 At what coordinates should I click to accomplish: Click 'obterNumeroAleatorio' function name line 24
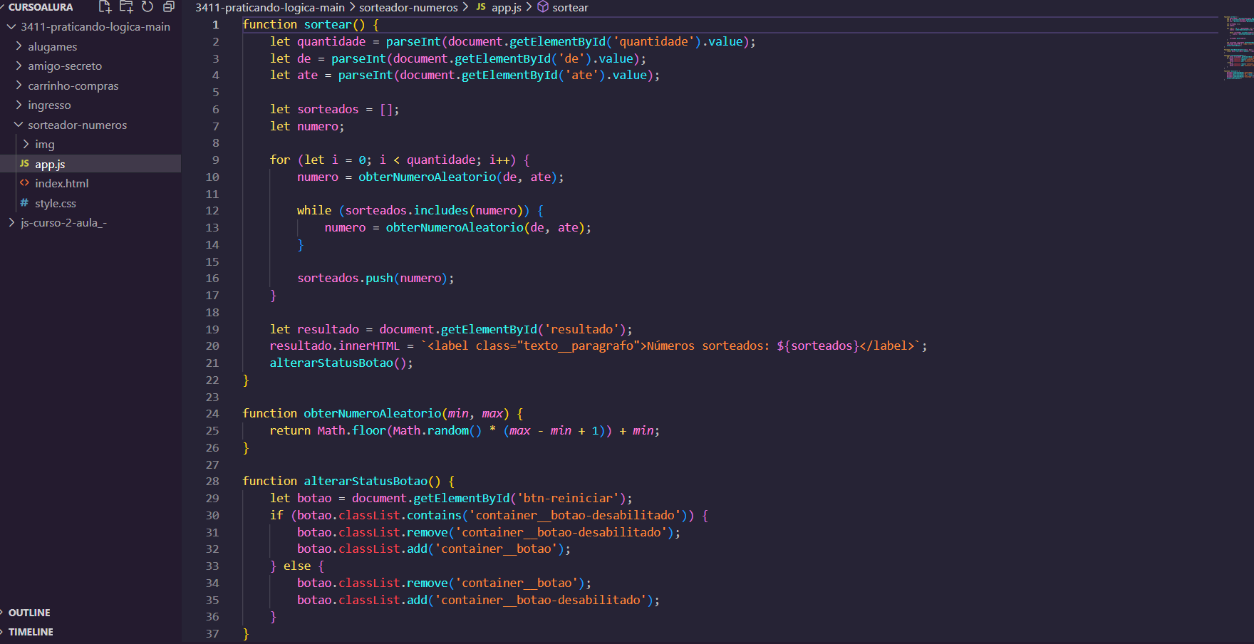[x=373, y=413]
